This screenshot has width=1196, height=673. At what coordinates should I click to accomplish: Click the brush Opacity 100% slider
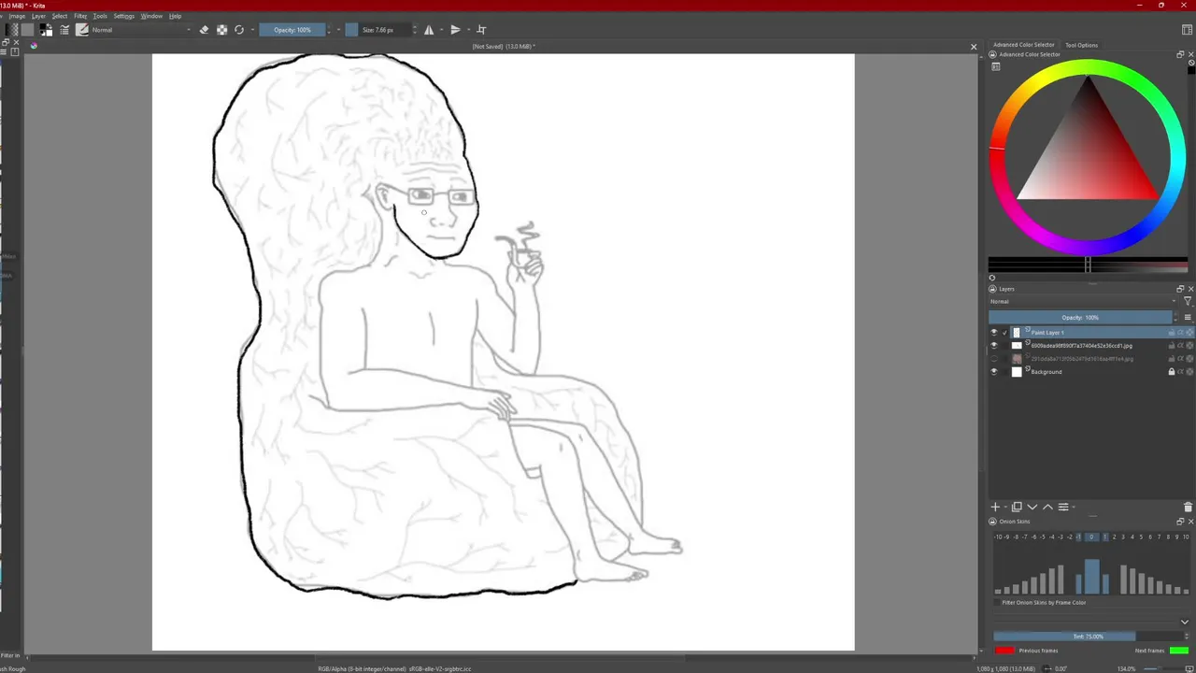tap(292, 30)
